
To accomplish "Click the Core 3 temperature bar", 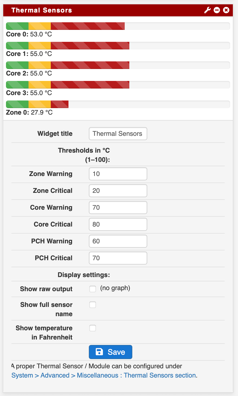I will tap(118, 85).
